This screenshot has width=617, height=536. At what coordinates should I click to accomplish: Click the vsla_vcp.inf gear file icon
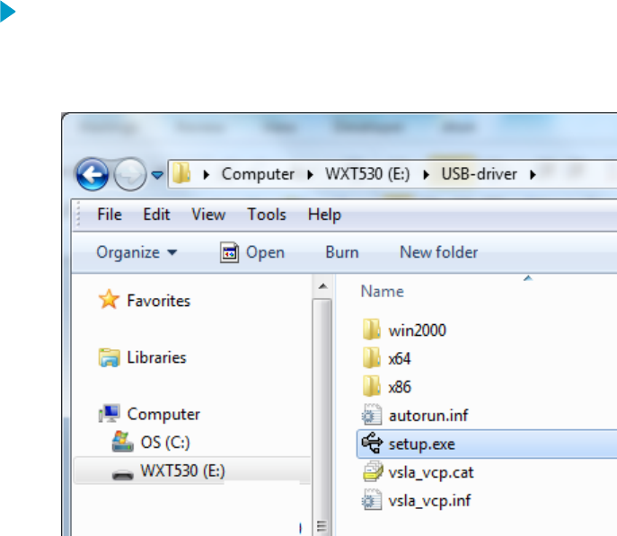pyautogui.click(x=372, y=499)
